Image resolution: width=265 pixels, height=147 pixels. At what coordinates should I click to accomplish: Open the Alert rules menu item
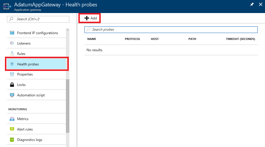[x=37, y=129]
